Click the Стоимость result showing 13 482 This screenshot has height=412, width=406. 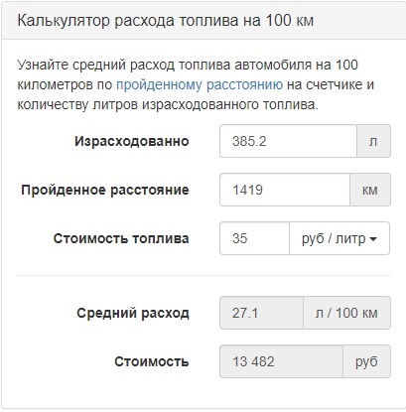[x=281, y=361]
